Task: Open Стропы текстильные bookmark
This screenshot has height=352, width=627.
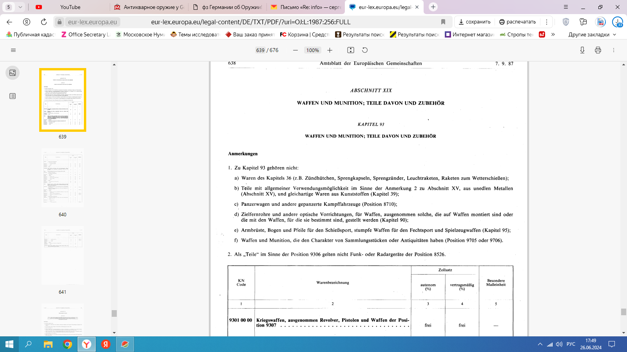Action: (x=516, y=34)
